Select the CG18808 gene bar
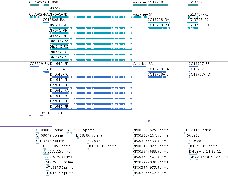 (46, 5)
